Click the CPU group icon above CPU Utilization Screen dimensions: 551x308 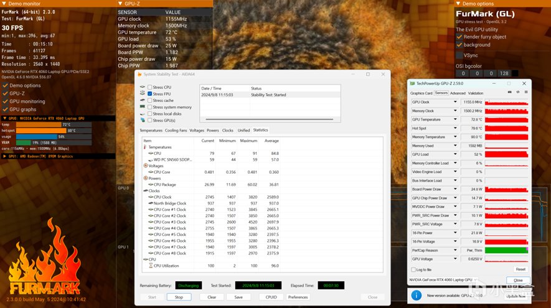tap(146, 259)
